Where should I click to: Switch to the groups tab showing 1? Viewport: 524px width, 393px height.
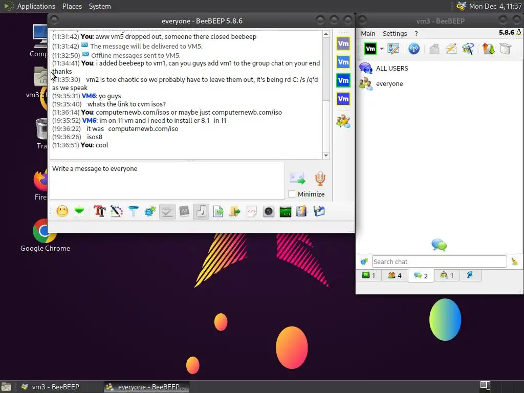point(447,275)
